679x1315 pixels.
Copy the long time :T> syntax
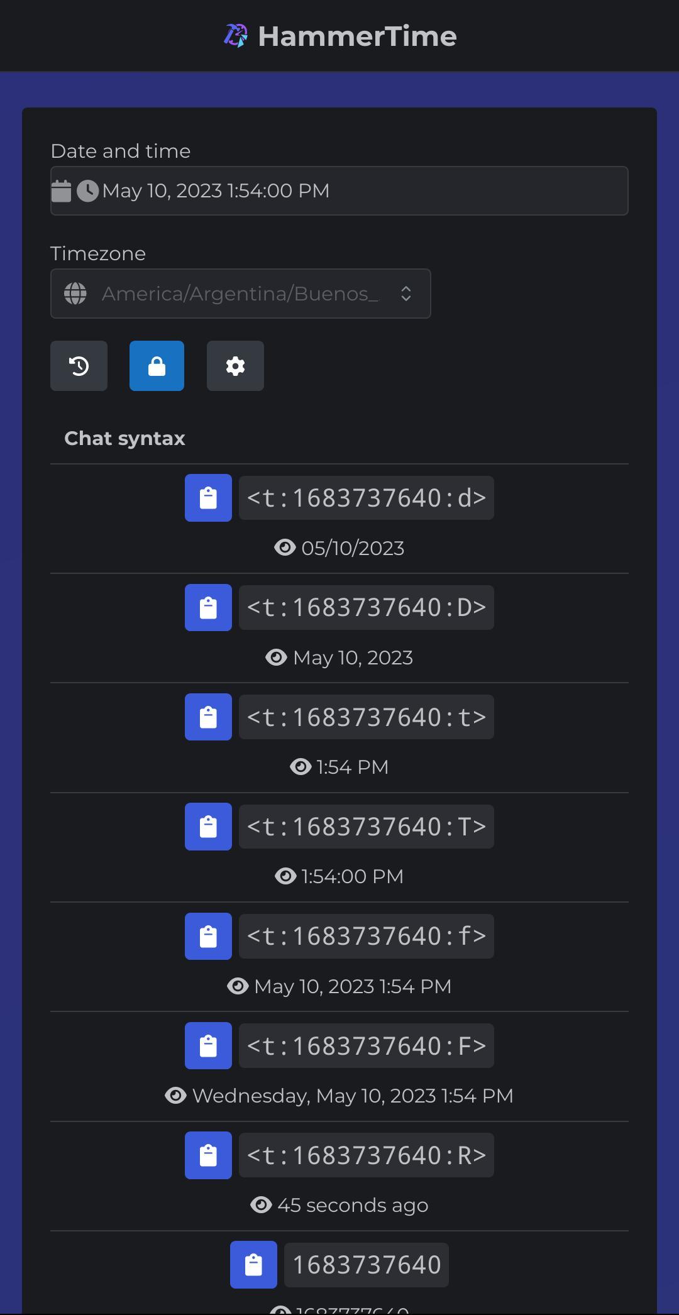[x=208, y=827]
